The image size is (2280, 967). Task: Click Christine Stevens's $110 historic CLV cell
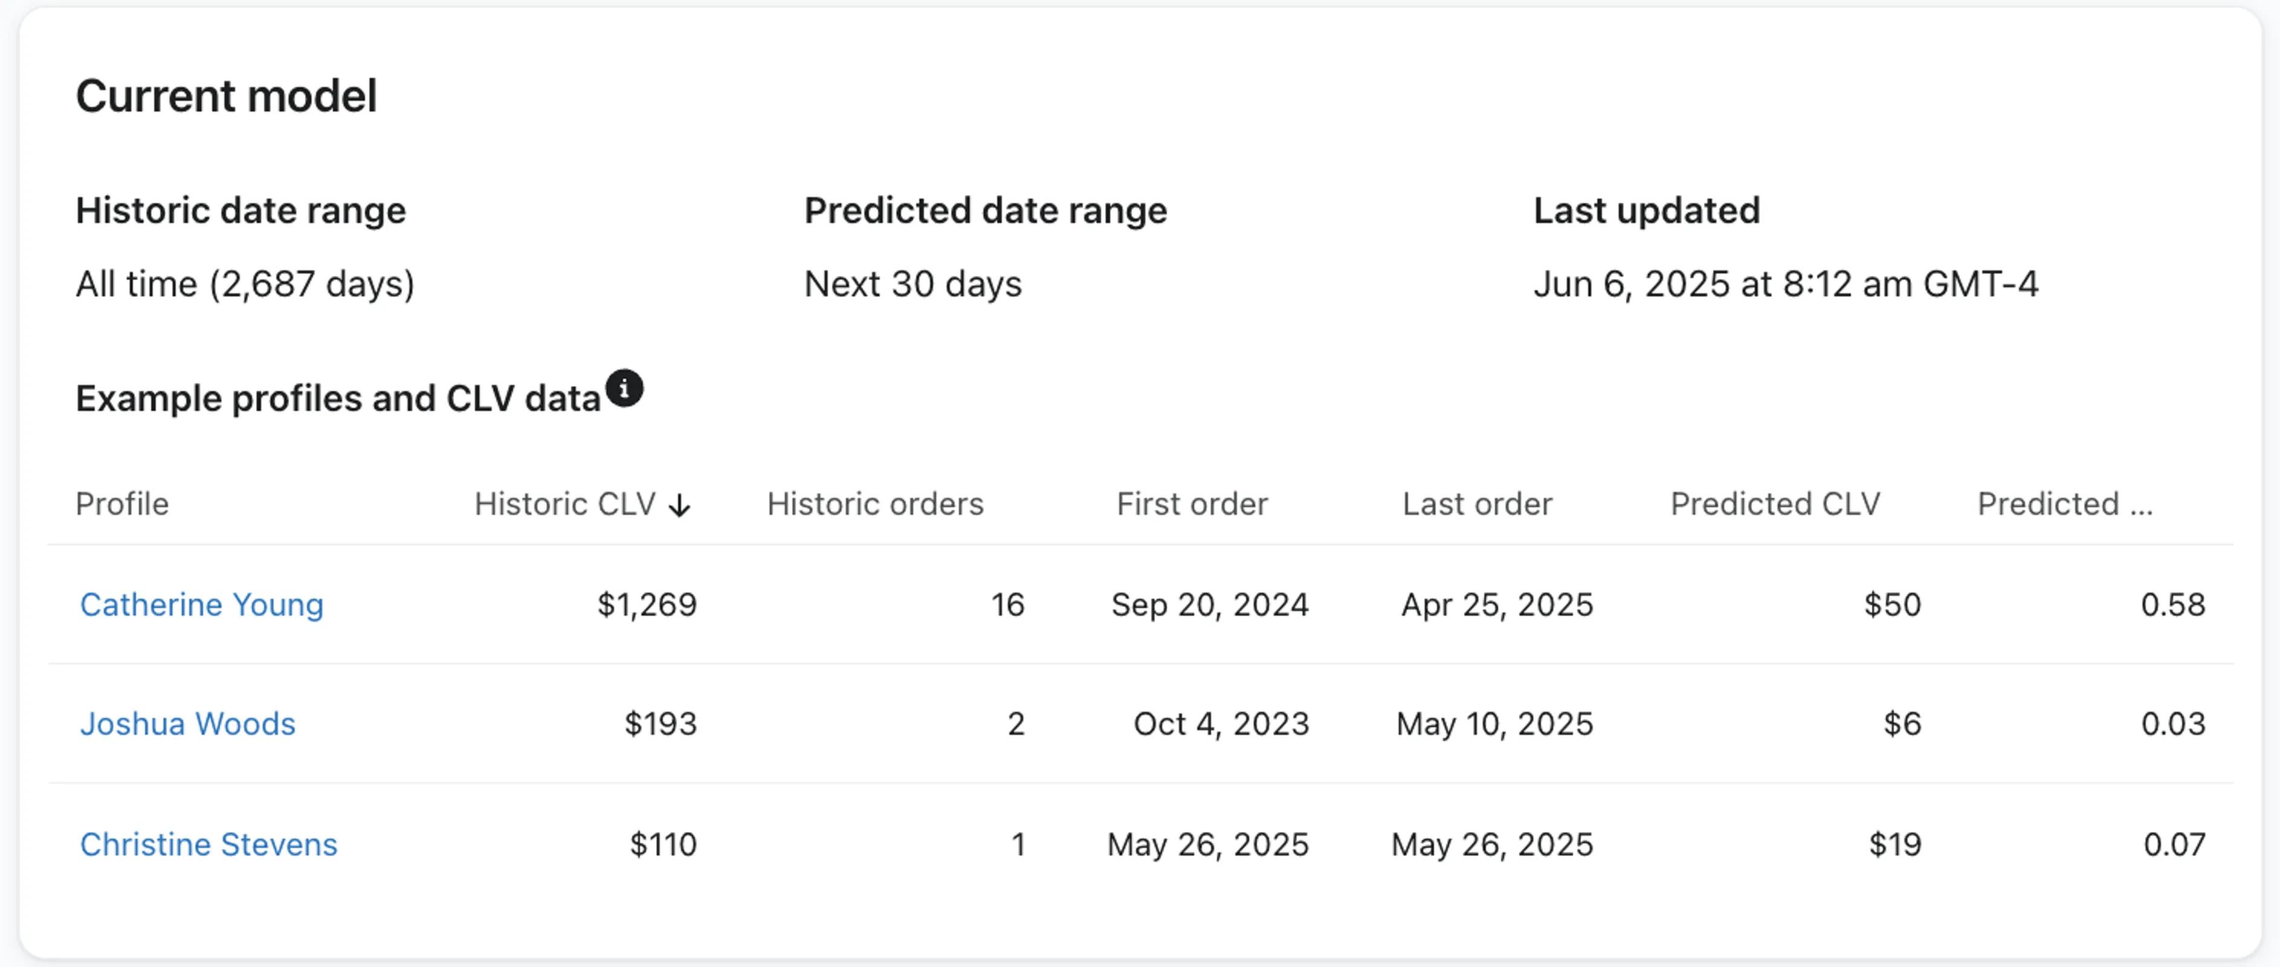tap(663, 844)
